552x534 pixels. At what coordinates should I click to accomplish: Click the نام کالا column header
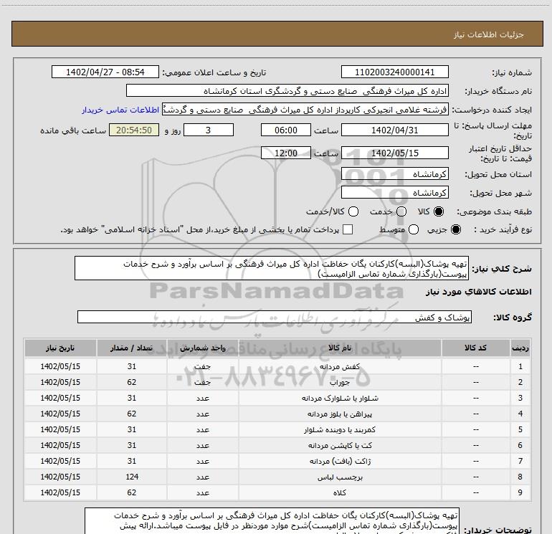click(340, 348)
